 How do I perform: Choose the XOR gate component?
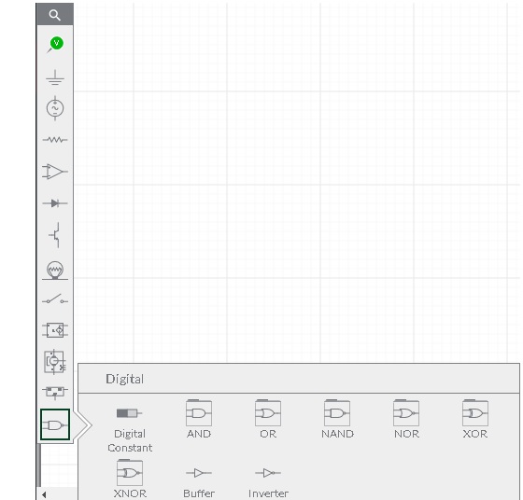pos(475,420)
